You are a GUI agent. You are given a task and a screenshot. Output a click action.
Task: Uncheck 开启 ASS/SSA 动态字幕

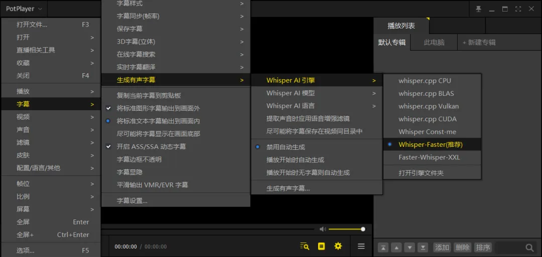[x=176, y=147]
